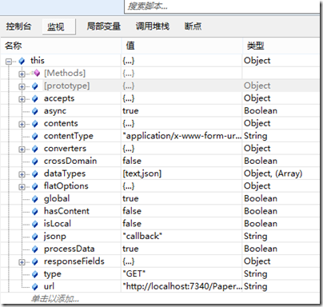The image size is (323, 307).
Task: Expand the [prototype] node
Action: [22, 86]
